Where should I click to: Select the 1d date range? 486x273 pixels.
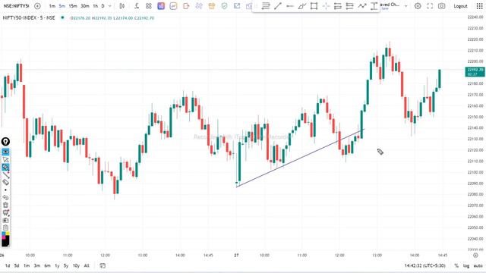click(8, 265)
